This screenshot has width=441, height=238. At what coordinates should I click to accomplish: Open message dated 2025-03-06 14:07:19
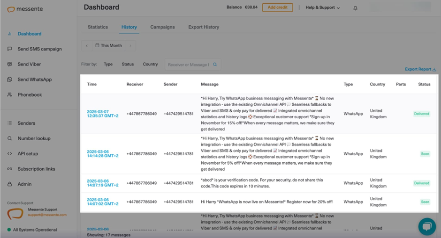(x=103, y=183)
